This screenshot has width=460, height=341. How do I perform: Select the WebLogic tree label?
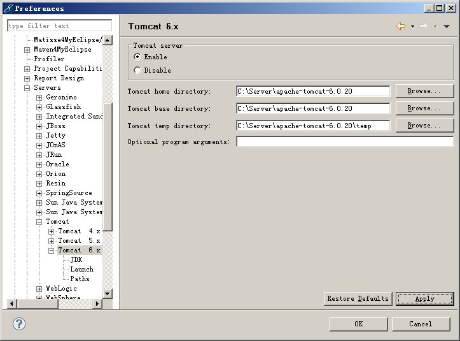click(x=61, y=288)
